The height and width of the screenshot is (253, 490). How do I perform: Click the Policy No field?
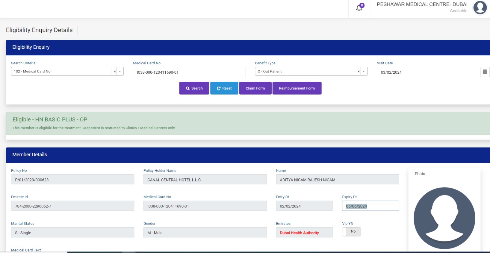(73, 180)
